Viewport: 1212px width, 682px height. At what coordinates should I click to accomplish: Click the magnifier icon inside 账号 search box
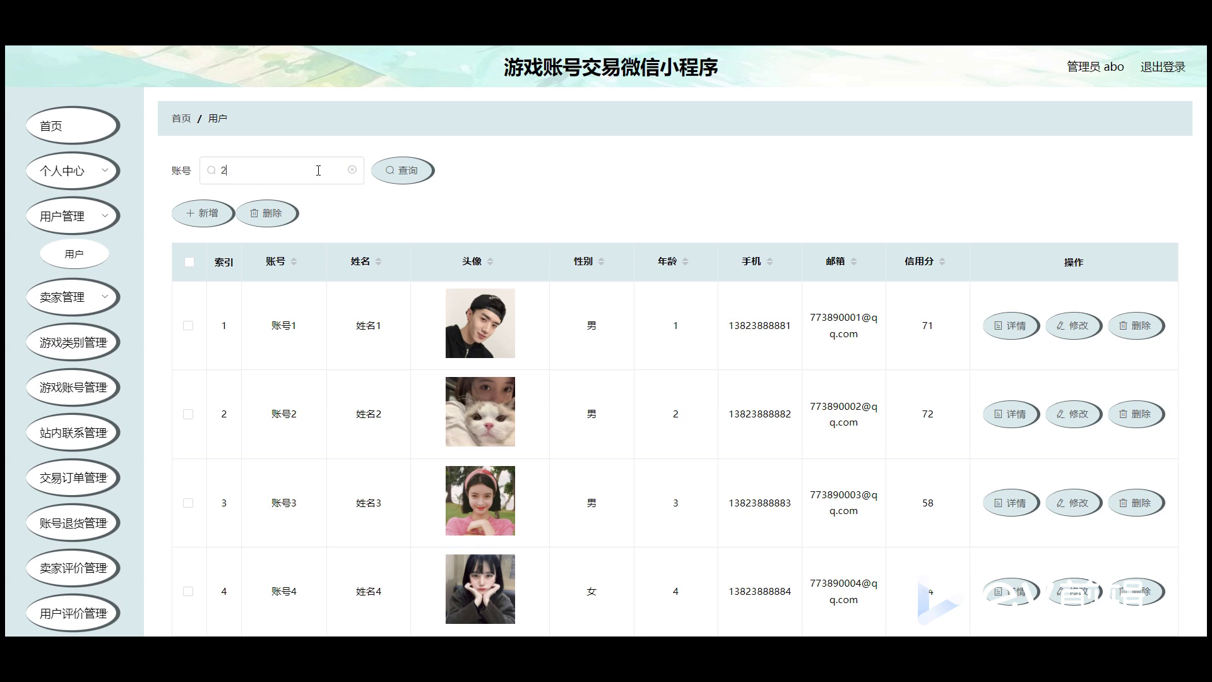[x=211, y=170]
